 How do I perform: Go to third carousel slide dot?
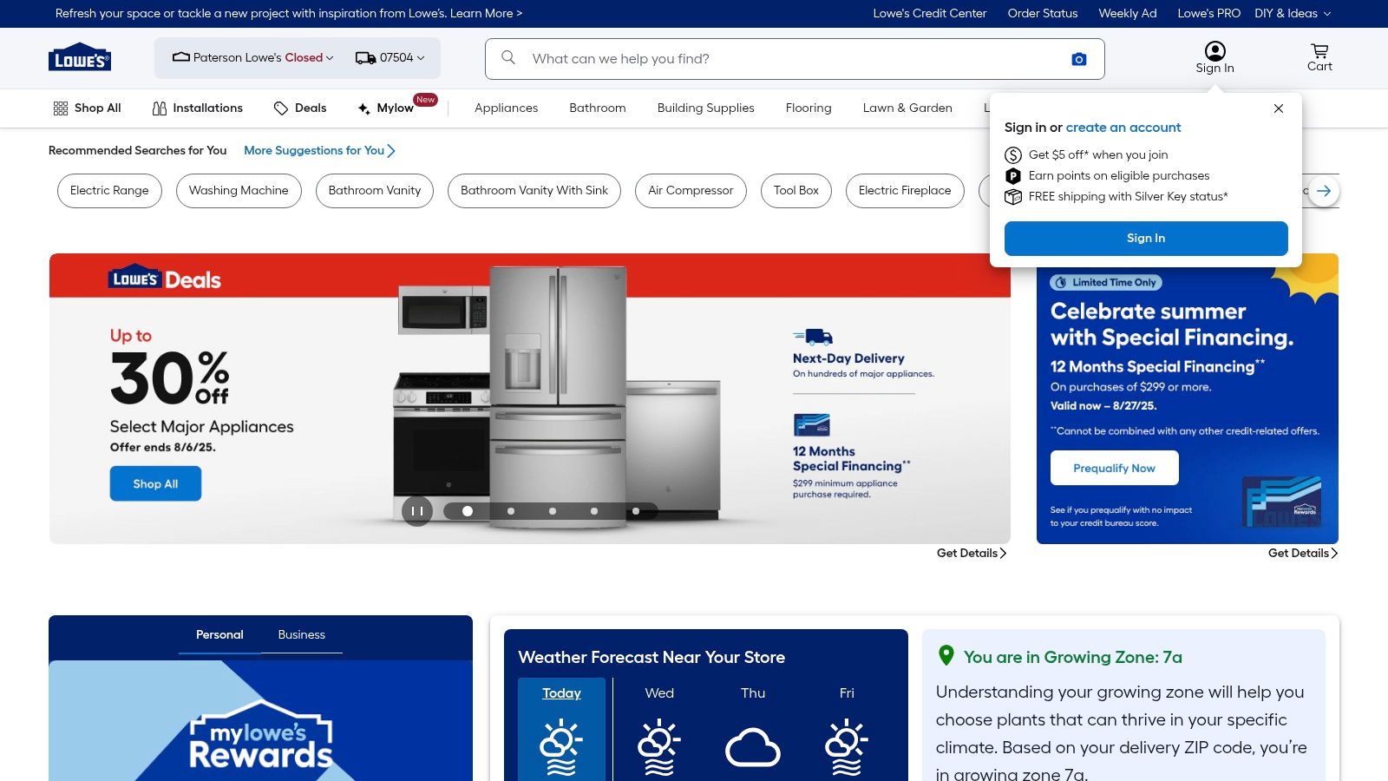click(552, 511)
